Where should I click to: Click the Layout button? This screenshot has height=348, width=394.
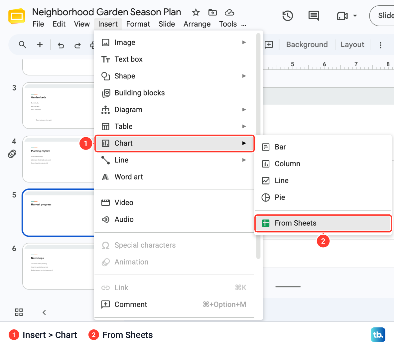click(x=352, y=45)
